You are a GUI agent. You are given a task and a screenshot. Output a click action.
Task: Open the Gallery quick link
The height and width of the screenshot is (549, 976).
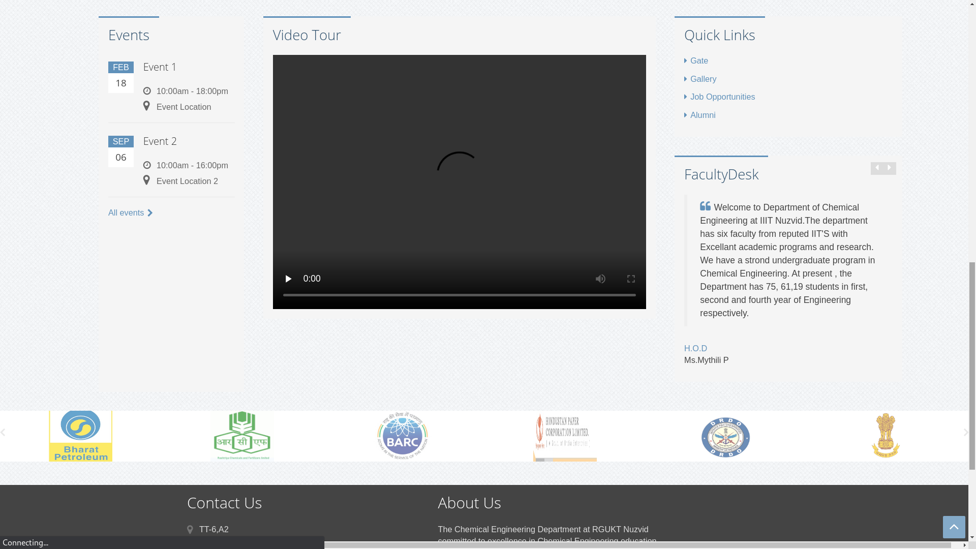point(703,79)
